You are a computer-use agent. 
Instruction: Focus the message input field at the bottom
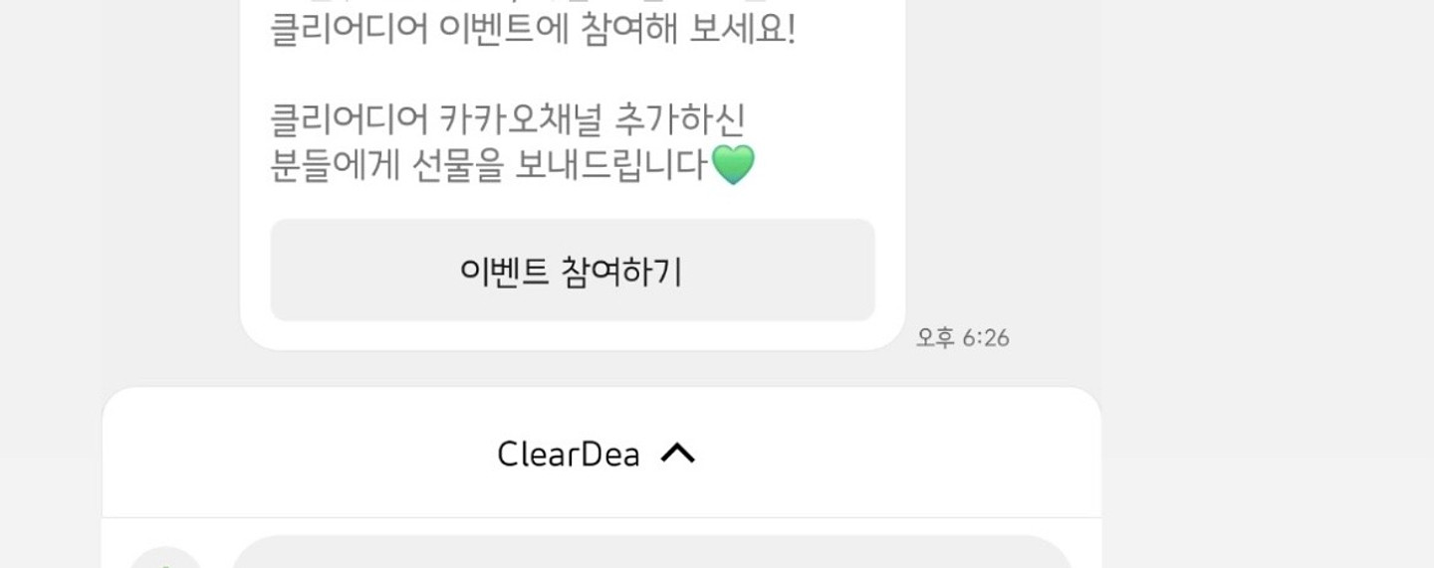pyautogui.click(x=652, y=553)
